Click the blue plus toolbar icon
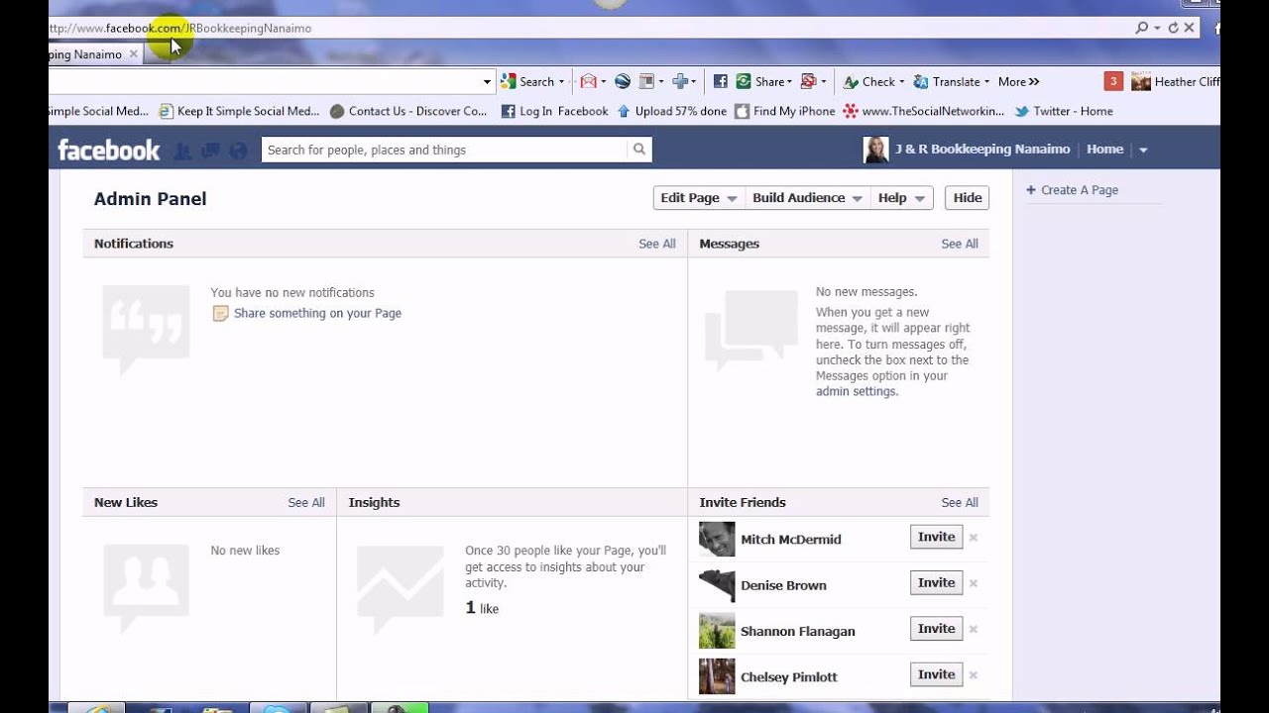The width and height of the screenshot is (1269, 713). point(680,82)
